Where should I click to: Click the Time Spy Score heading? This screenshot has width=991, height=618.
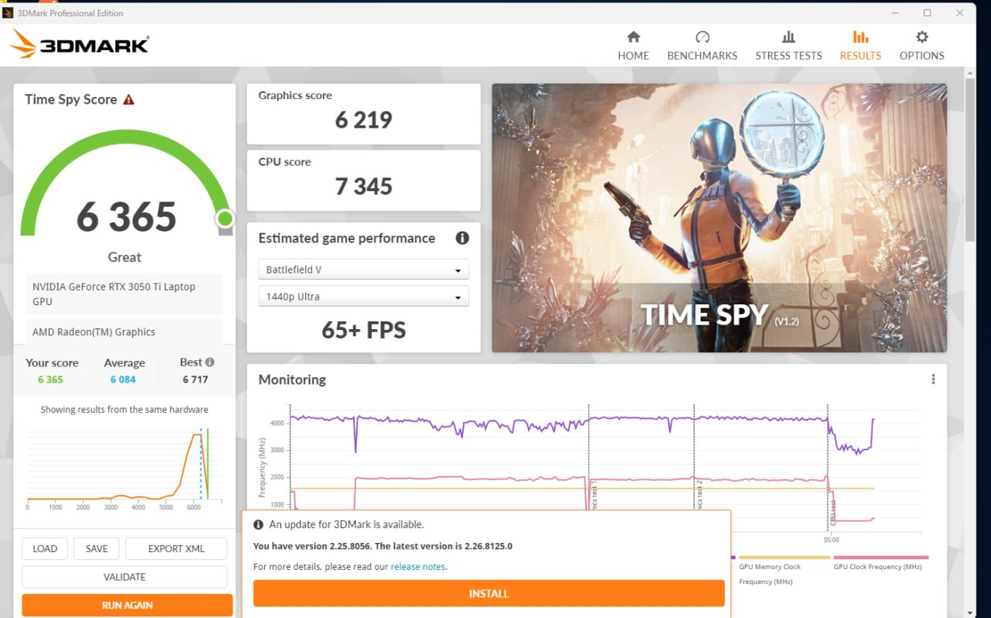coord(70,99)
